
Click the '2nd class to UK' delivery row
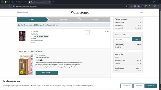tap(128, 22)
